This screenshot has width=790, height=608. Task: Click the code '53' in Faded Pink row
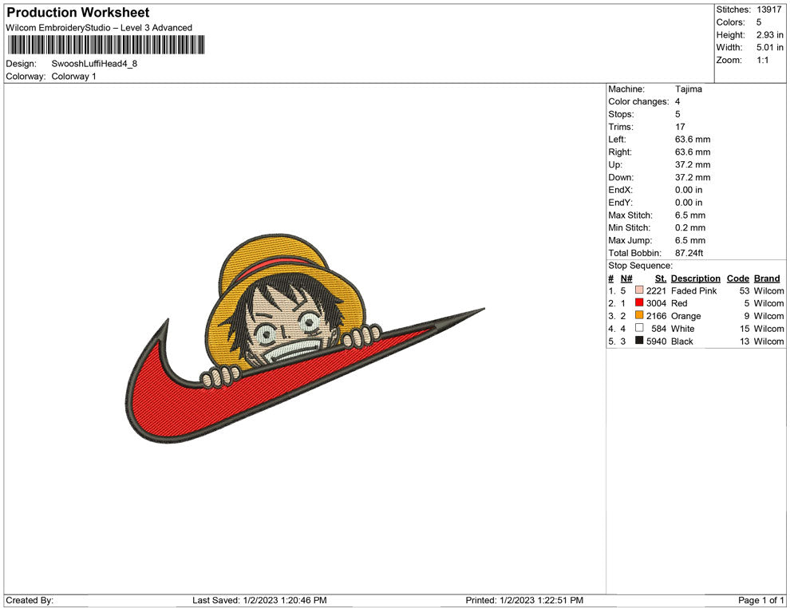click(745, 290)
